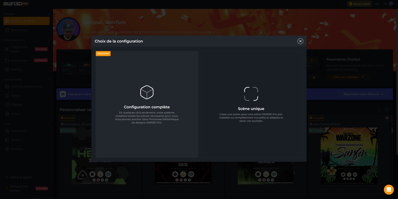Click the OWN3D Pro logo
This screenshot has width=398, height=199.
pos(16,4)
